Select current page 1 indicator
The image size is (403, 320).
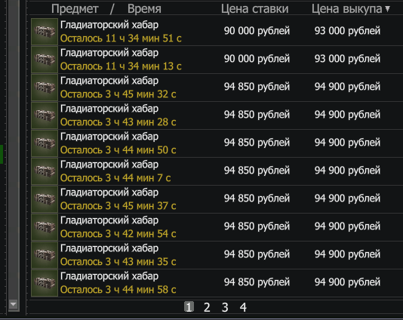point(189,307)
